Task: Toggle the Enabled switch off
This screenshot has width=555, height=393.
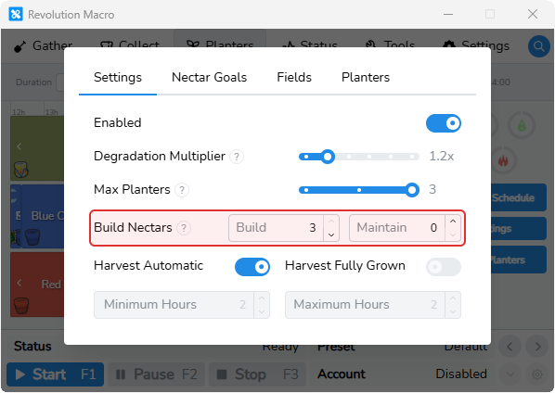Action: pos(443,123)
